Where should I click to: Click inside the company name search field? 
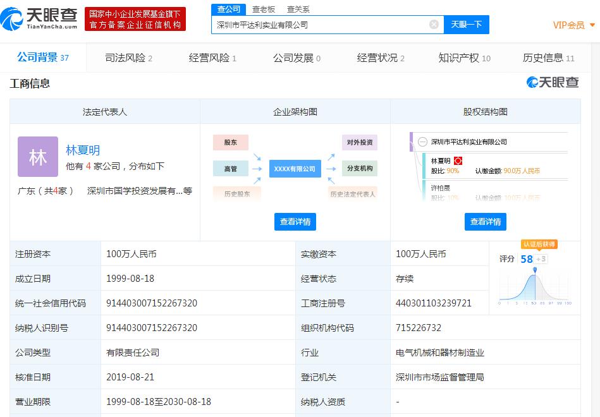(x=316, y=25)
